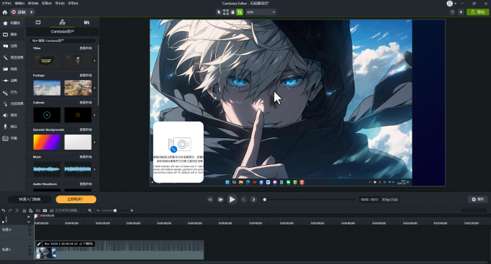
Task: Click the timeline zoom slider knob
Action: [115, 210]
